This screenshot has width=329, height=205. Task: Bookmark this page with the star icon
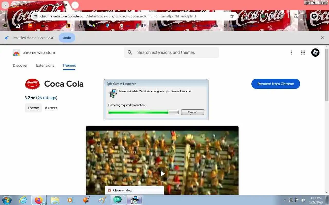[x=232, y=16]
